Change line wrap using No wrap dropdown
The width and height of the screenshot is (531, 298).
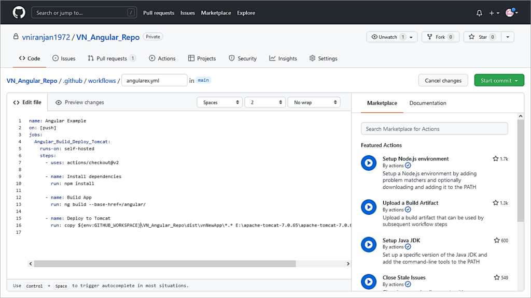point(314,102)
